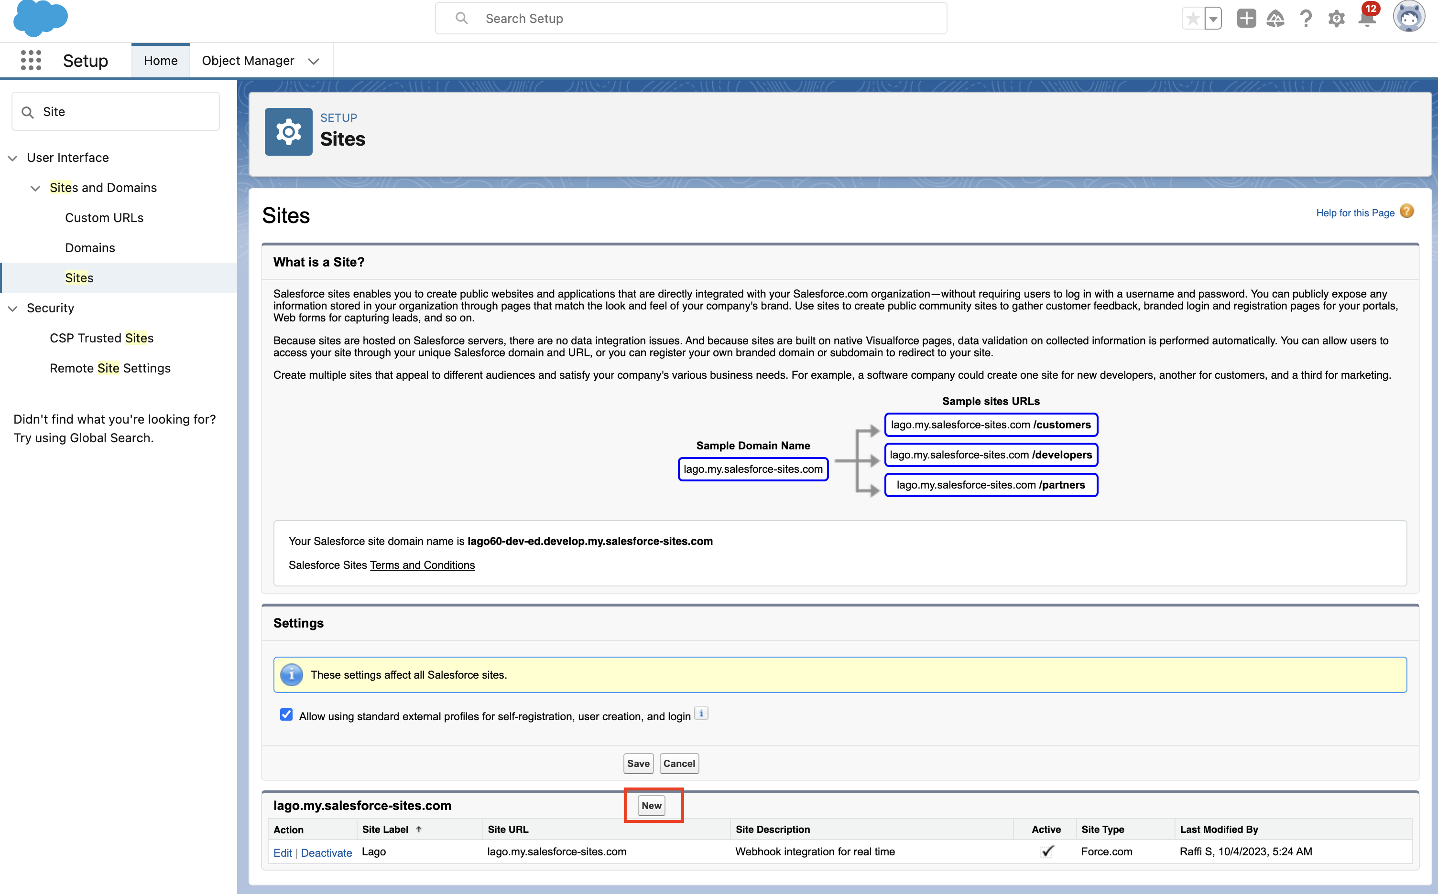Click the Site URL column header
Screen dimensions: 1438x894
[x=508, y=829]
